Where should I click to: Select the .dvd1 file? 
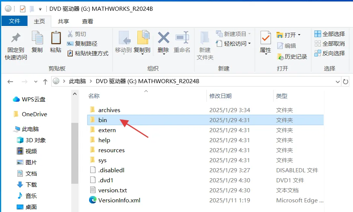pyautogui.click(x=205, y=180)
